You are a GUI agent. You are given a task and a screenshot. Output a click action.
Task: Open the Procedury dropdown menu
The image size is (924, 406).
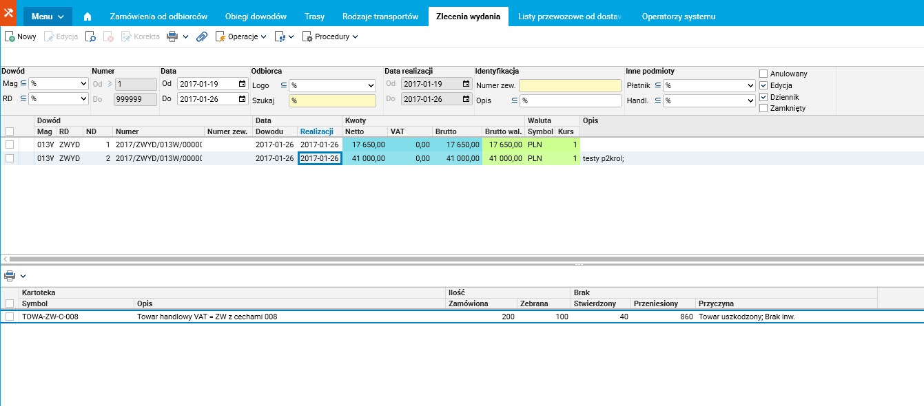[x=331, y=36]
